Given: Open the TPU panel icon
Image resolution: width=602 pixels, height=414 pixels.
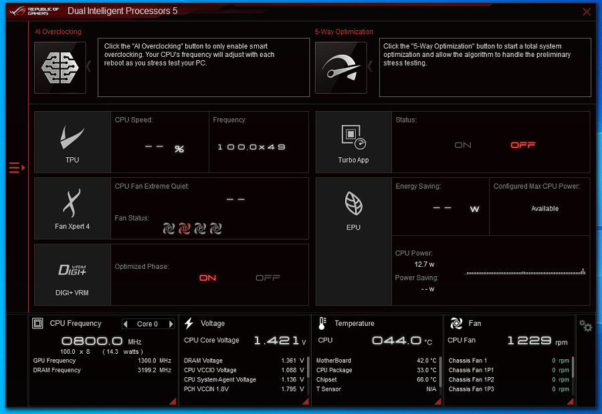Looking at the screenshot, I should 72,142.
